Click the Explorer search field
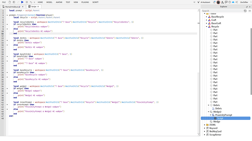The height and width of the screenshot is (141, 252). click(222, 11)
